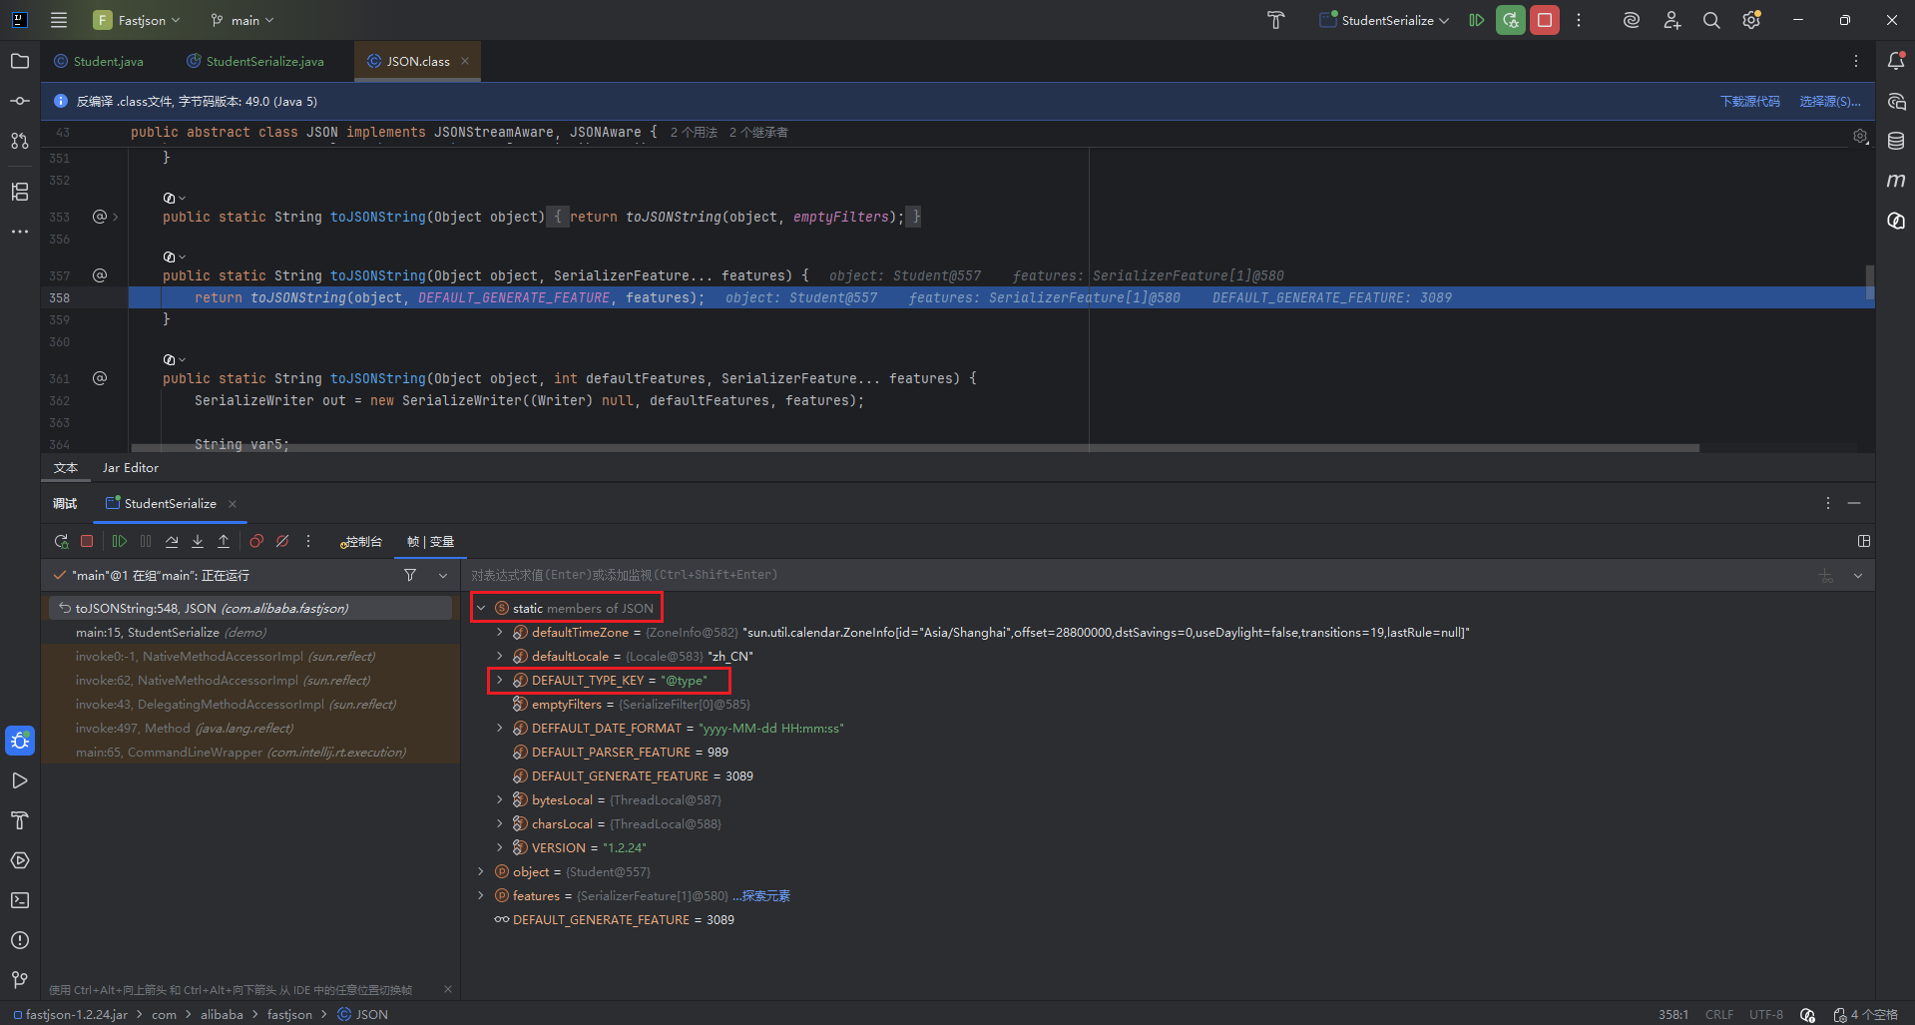Open the thread selector dropdown arrow

(x=443, y=575)
